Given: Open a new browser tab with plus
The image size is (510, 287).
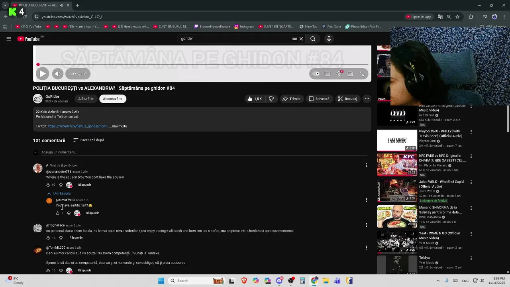Looking at the screenshot, I should click(77, 6).
